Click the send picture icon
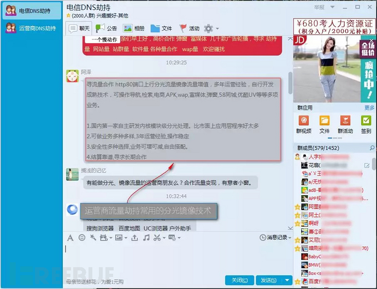 click(119, 238)
